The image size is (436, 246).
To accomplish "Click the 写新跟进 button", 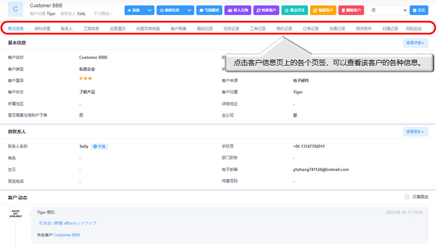I will (209, 10).
